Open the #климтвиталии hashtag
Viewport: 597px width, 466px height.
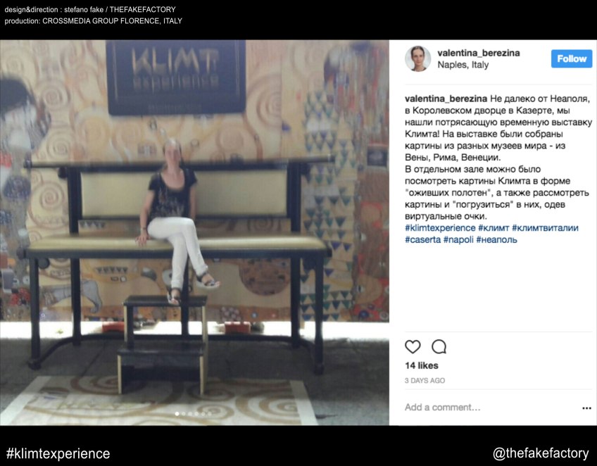click(545, 227)
